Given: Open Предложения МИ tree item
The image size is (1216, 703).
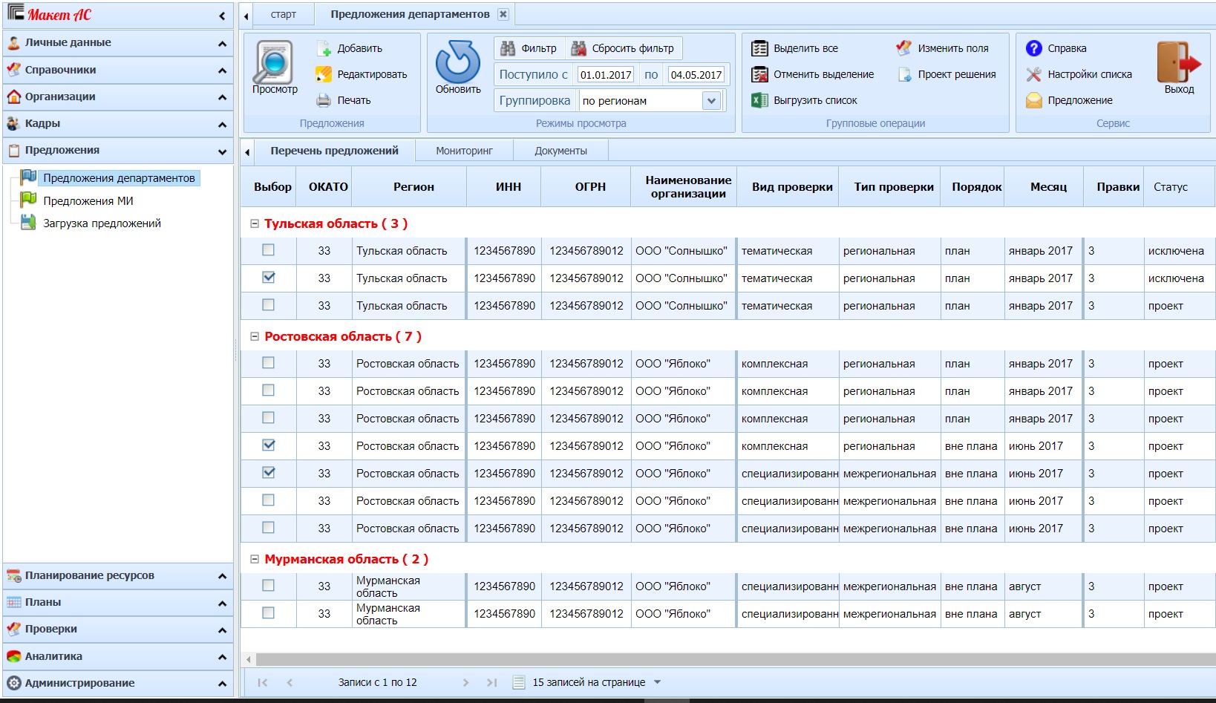Looking at the screenshot, I should coord(88,200).
